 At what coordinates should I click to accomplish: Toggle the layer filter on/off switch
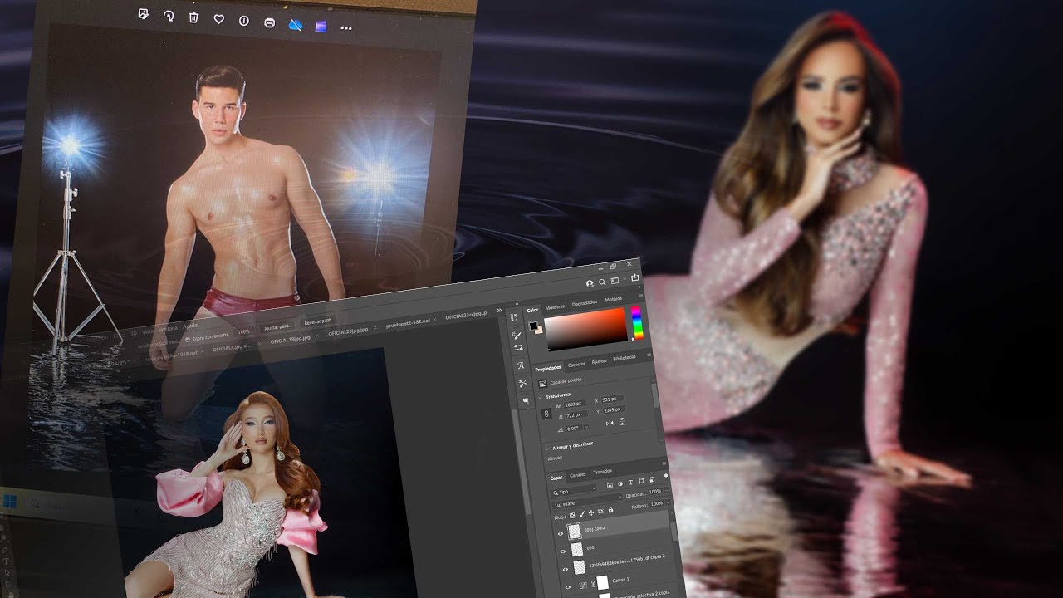pos(666,476)
